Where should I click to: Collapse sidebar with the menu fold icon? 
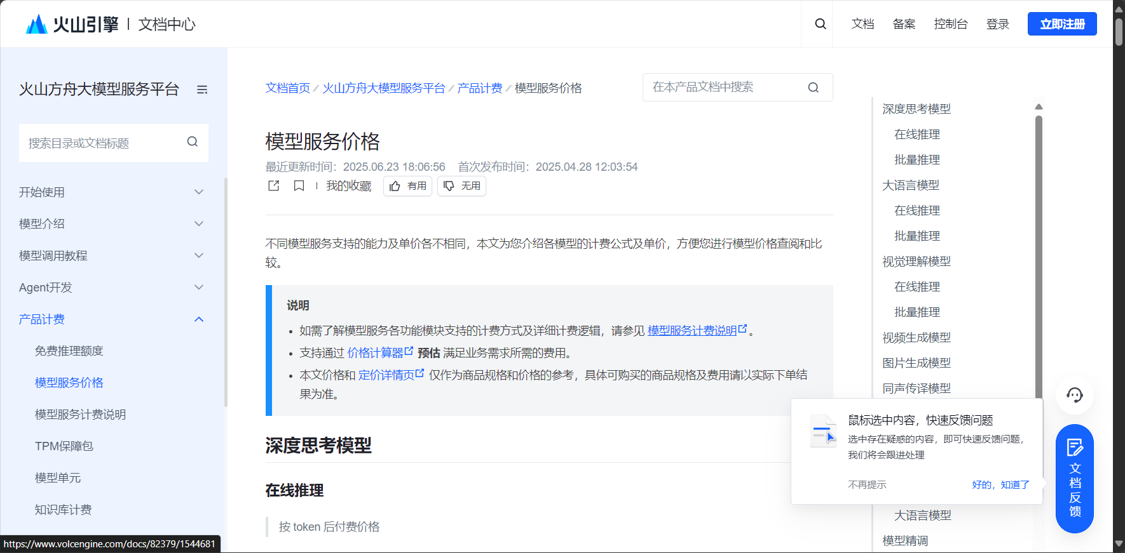pos(202,90)
